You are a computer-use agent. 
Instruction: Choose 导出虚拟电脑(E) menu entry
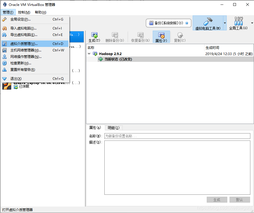click(35, 35)
